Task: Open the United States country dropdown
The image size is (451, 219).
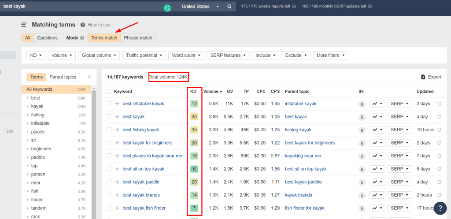Action: click(x=200, y=7)
